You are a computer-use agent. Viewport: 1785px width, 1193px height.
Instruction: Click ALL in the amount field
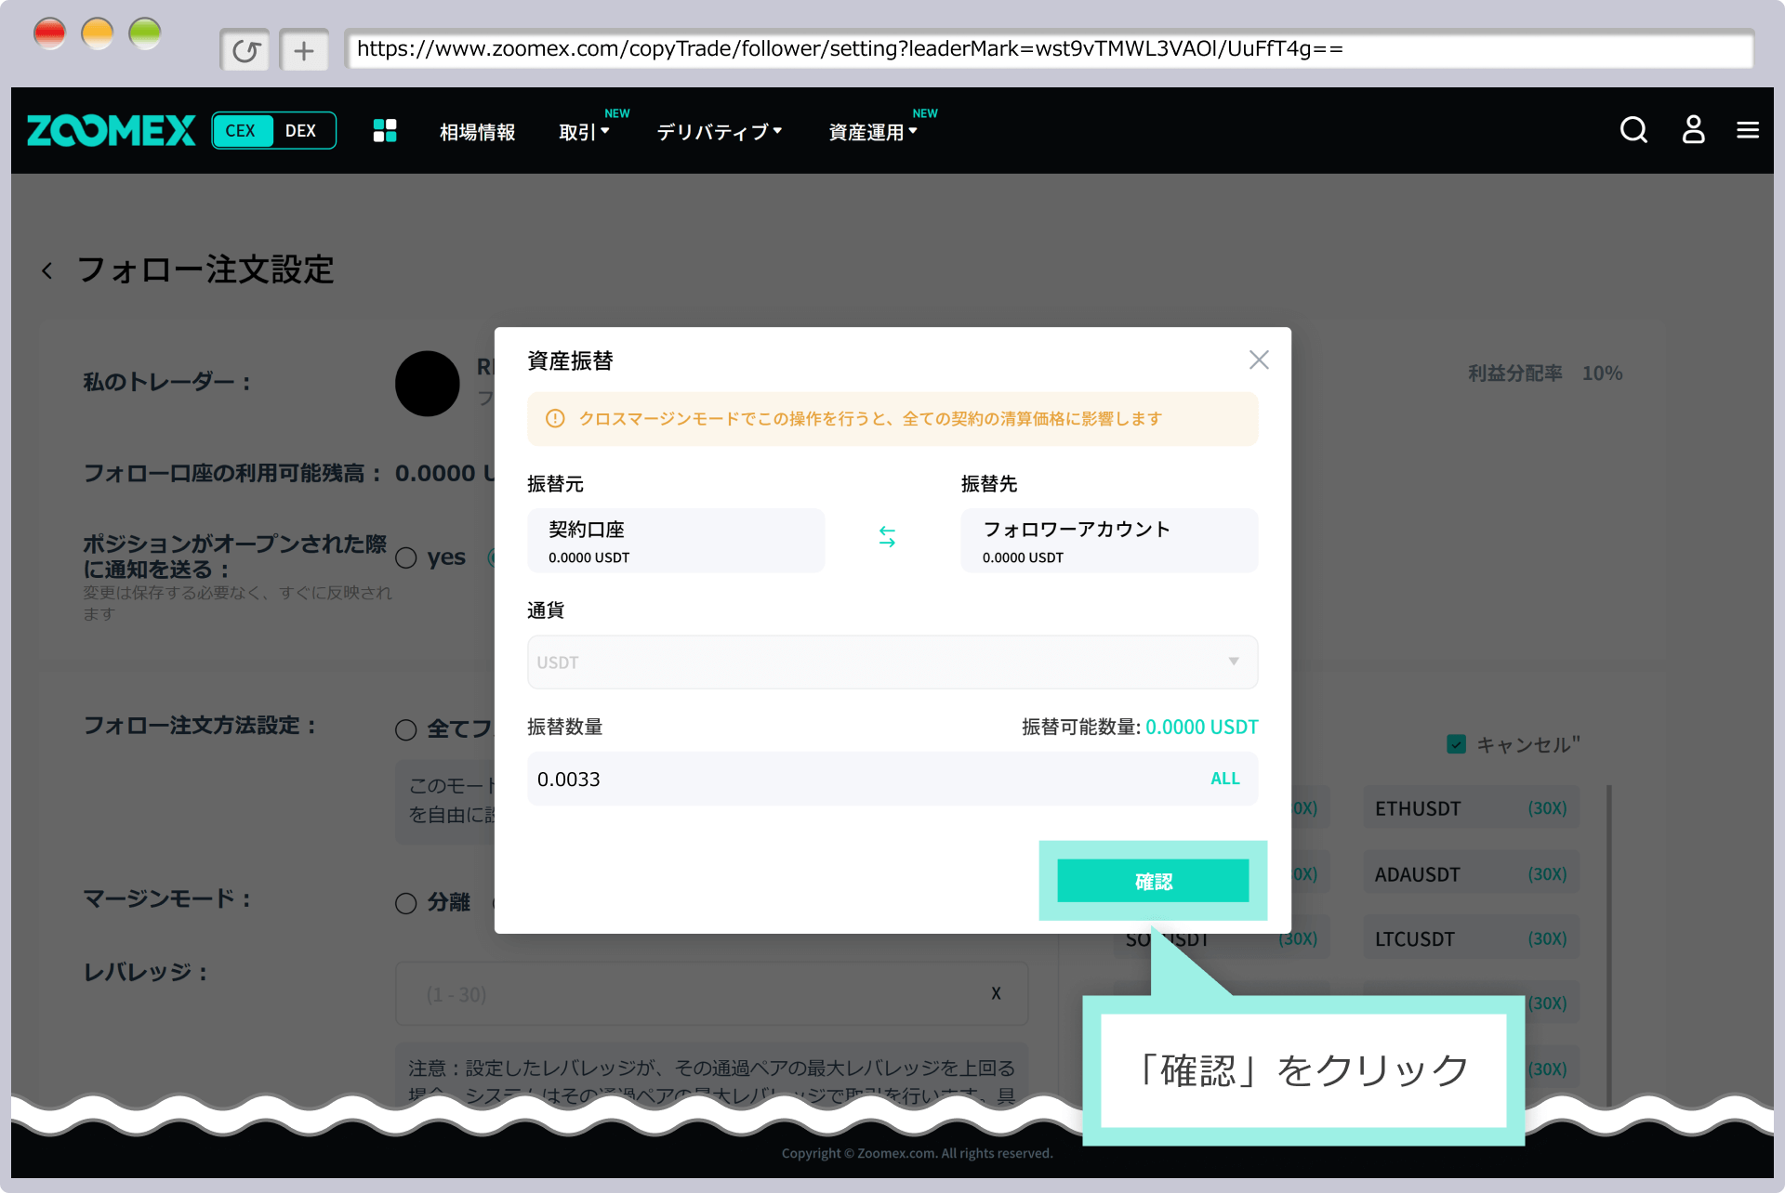pyautogui.click(x=1224, y=779)
